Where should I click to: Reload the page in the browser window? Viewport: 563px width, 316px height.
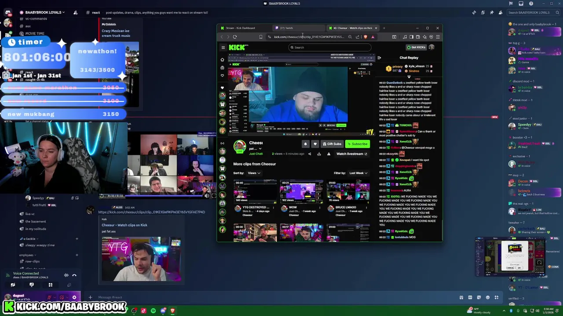coord(235,37)
